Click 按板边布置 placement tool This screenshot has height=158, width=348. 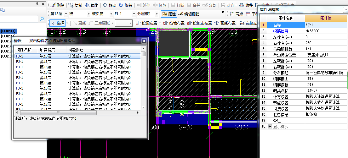[200, 23]
